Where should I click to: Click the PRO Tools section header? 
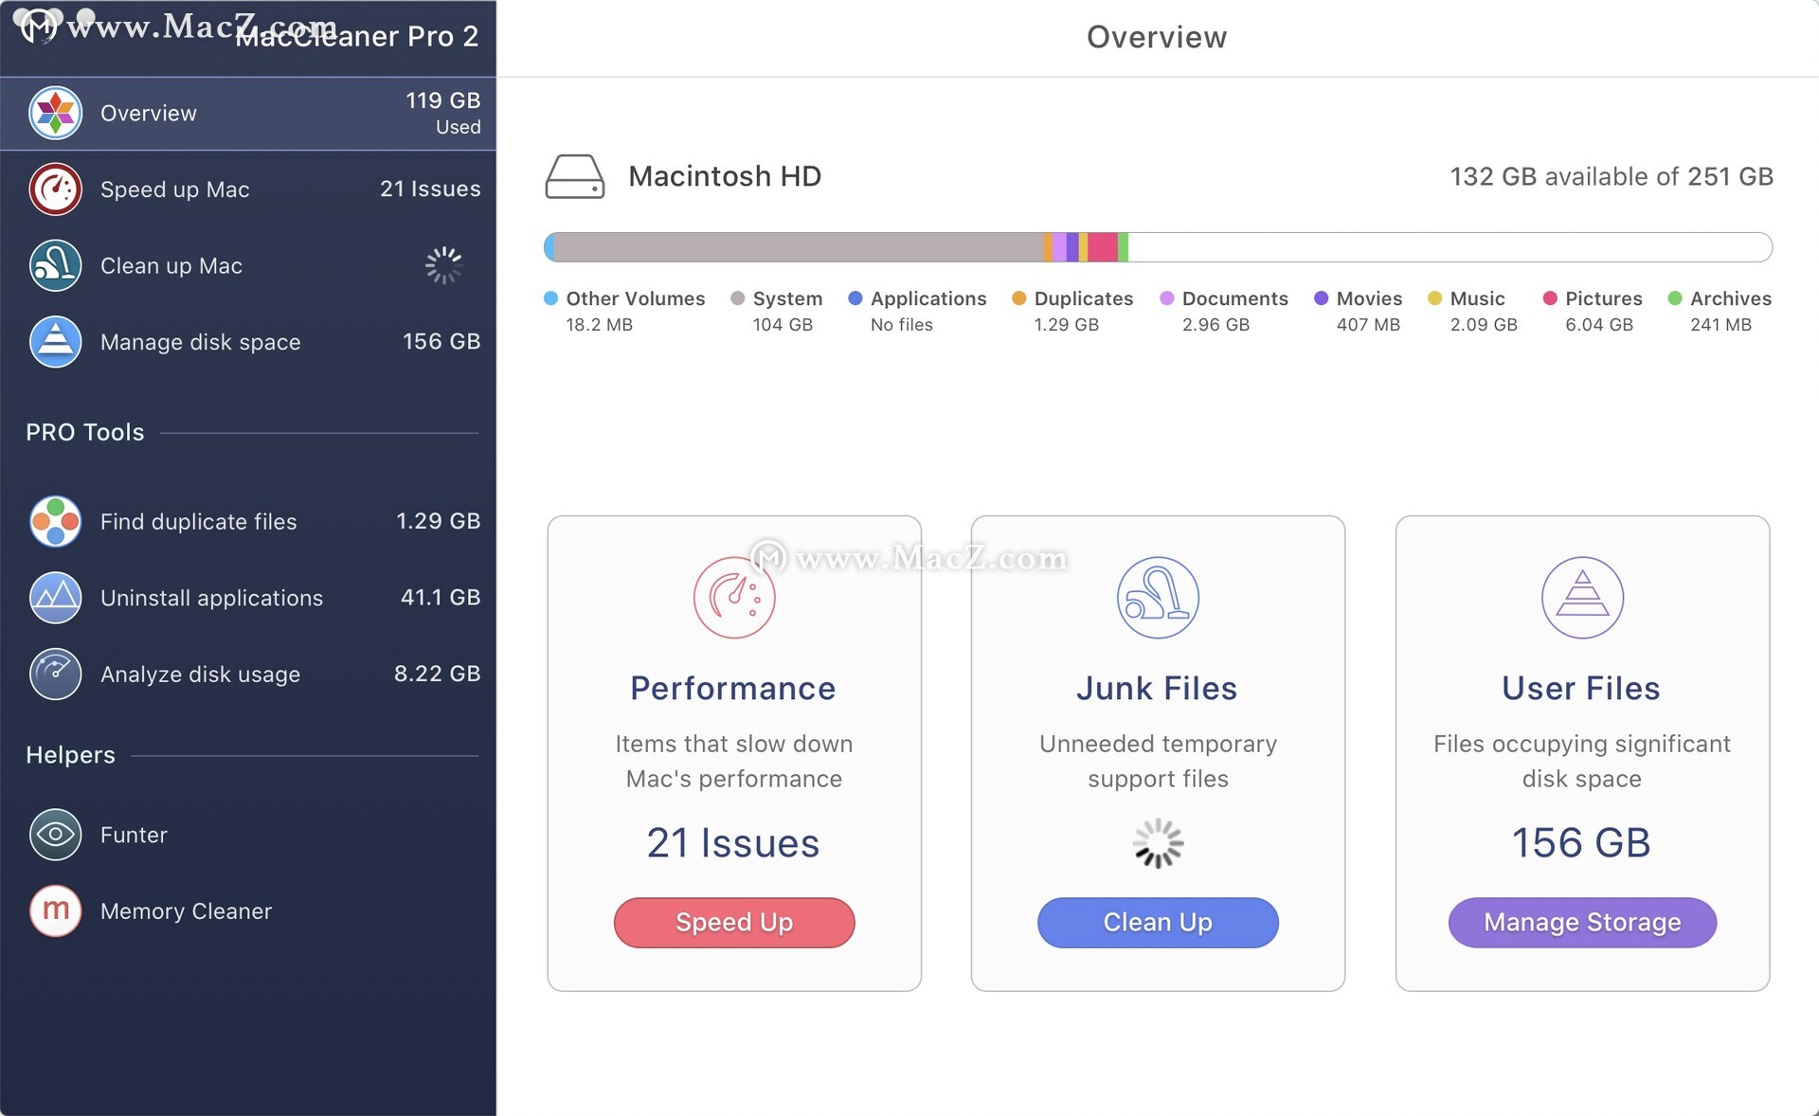click(85, 432)
